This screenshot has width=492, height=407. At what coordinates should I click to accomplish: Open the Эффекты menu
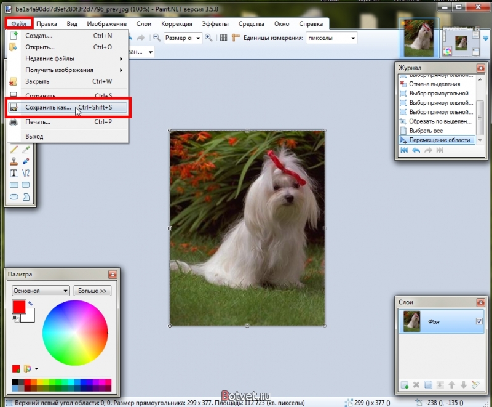(215, 24)
